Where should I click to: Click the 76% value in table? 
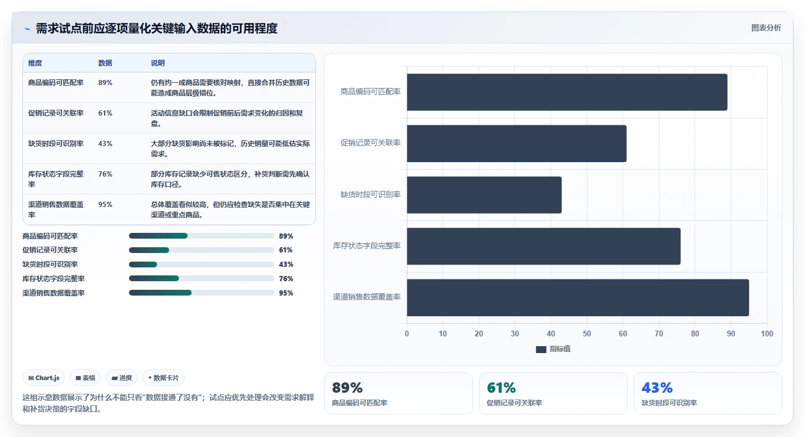[105, 174]
